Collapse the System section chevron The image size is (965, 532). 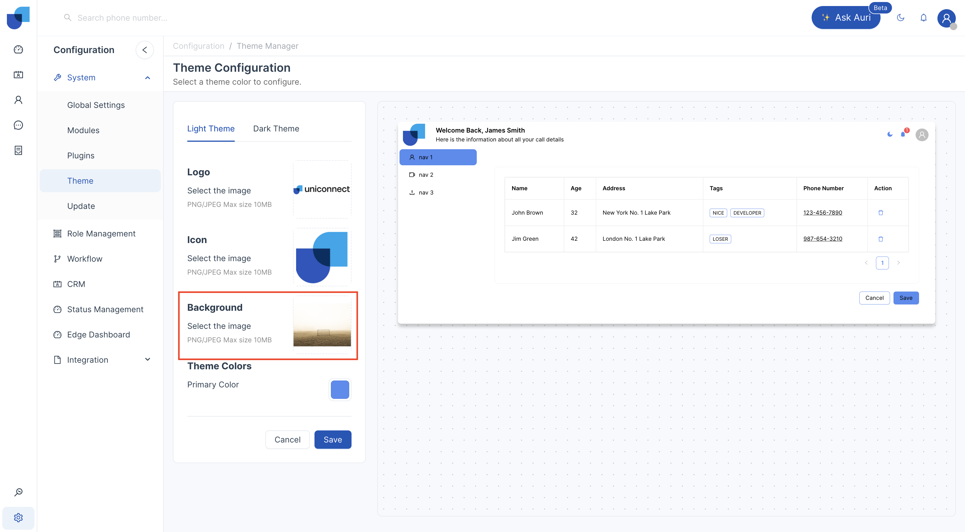pyautogui.click(x=148, y=78)
